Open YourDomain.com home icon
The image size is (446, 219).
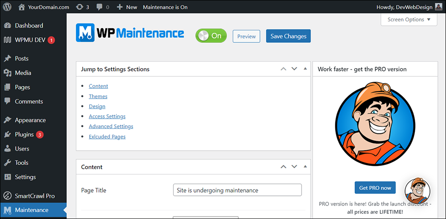click(21, 7)
